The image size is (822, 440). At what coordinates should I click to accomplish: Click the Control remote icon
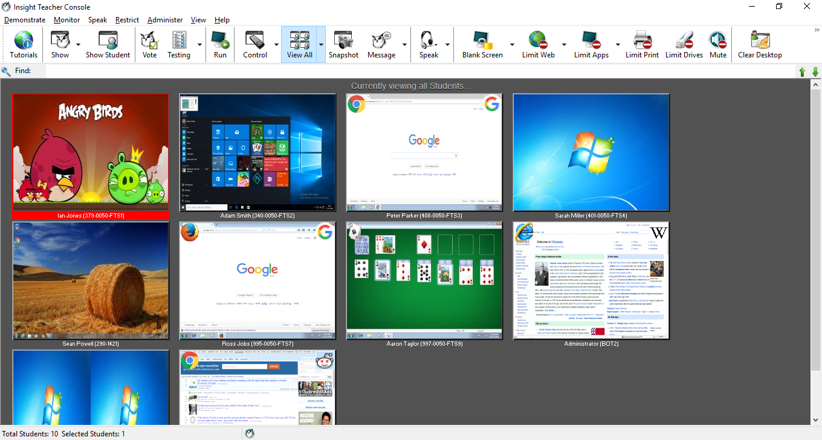tap(255, 45)
